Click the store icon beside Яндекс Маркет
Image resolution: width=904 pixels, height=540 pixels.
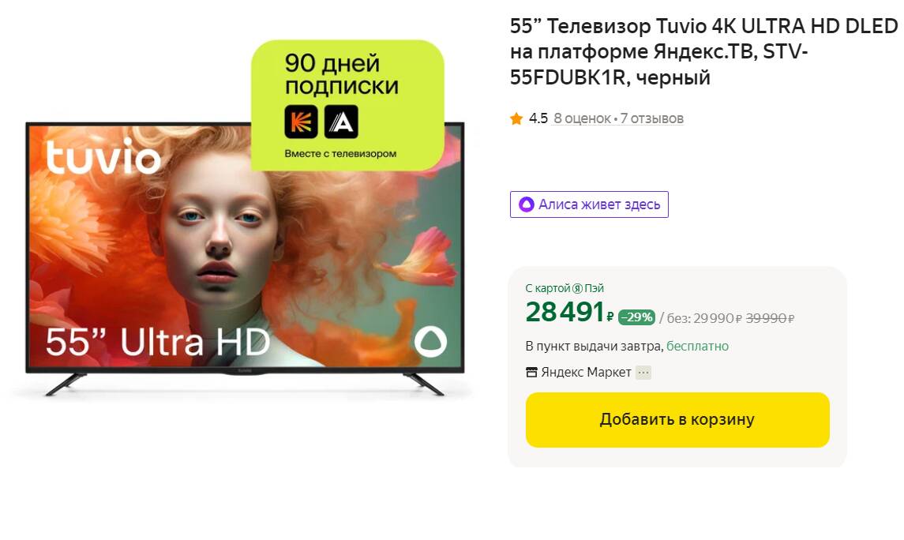(x=531, y=373)
